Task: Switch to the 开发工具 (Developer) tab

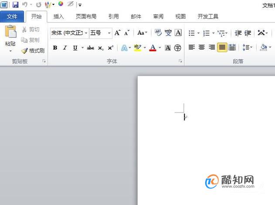Action: tap(208, 17)
